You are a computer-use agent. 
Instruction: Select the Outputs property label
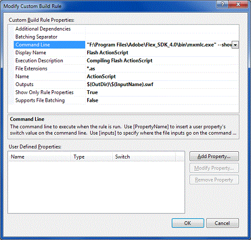coord(25,85)
